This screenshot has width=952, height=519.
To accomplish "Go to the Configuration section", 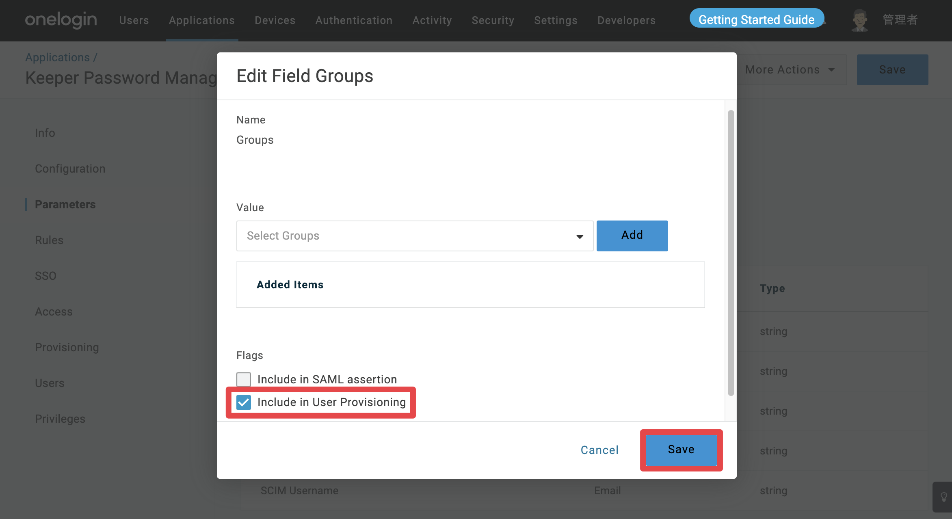I will (70, 169).
